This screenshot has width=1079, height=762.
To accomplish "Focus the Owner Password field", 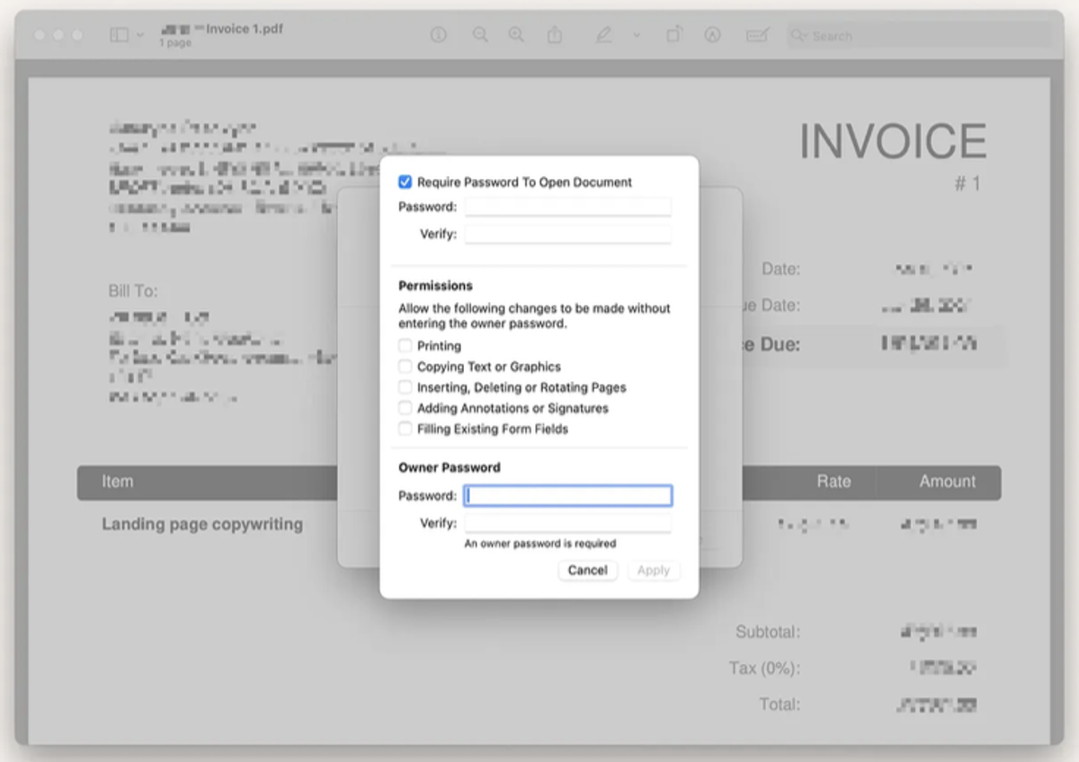I will click(567, 495).
